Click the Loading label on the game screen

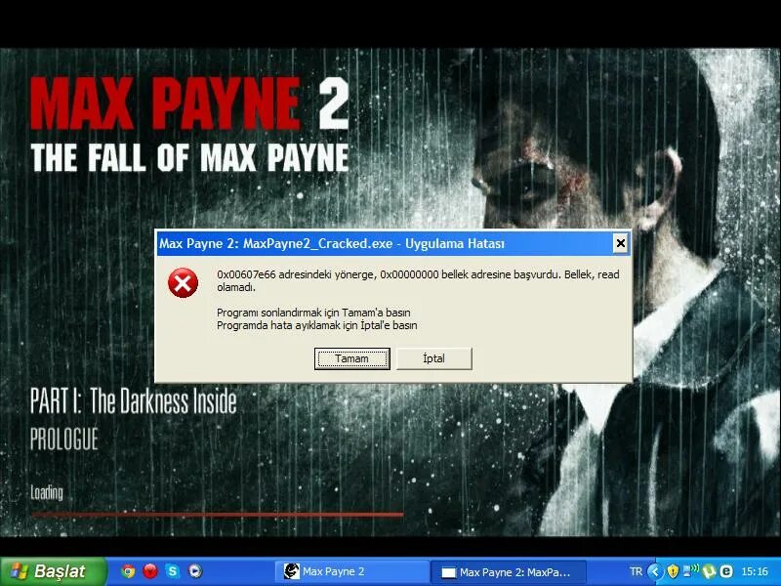47,493
